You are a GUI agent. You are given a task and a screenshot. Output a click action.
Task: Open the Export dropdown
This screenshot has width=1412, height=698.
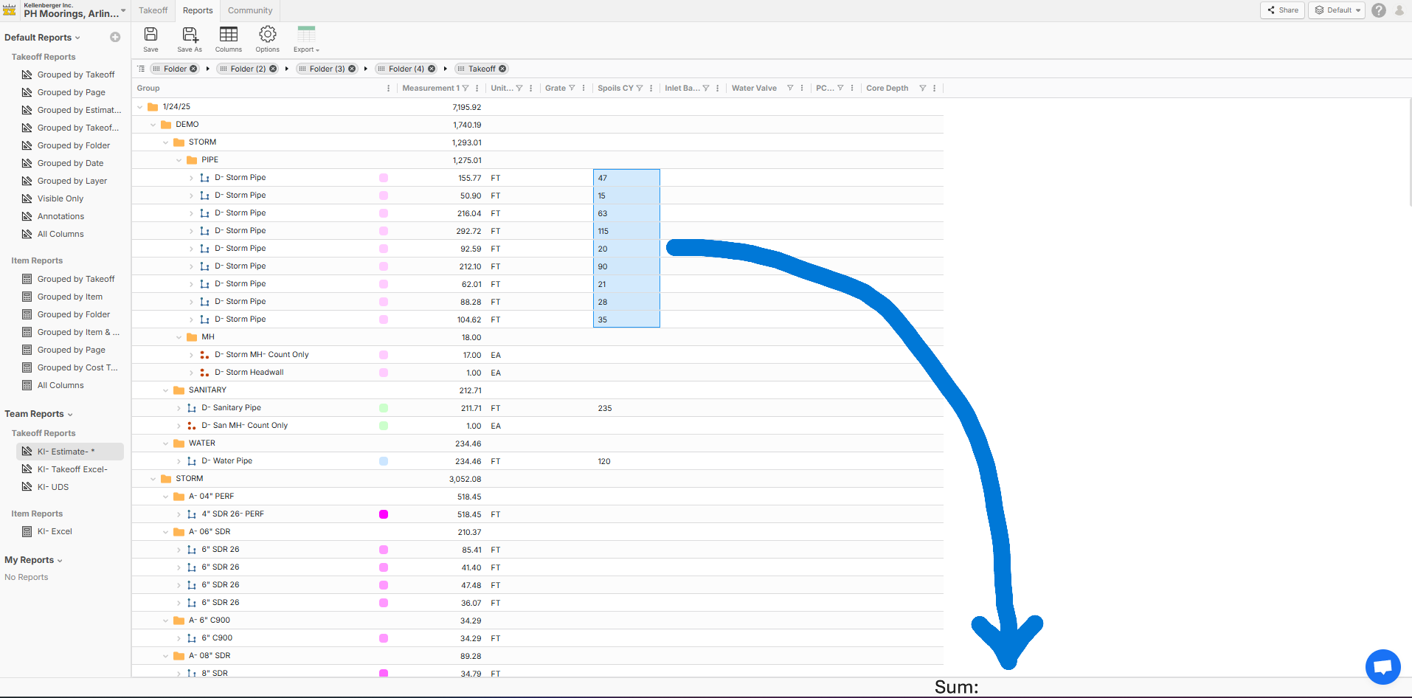coord(306,39)
